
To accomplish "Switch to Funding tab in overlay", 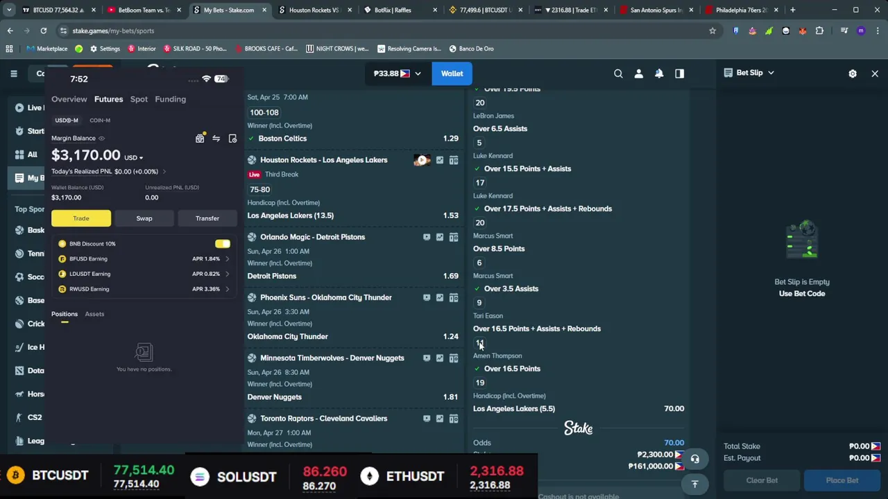I will (x=170, y=99).
